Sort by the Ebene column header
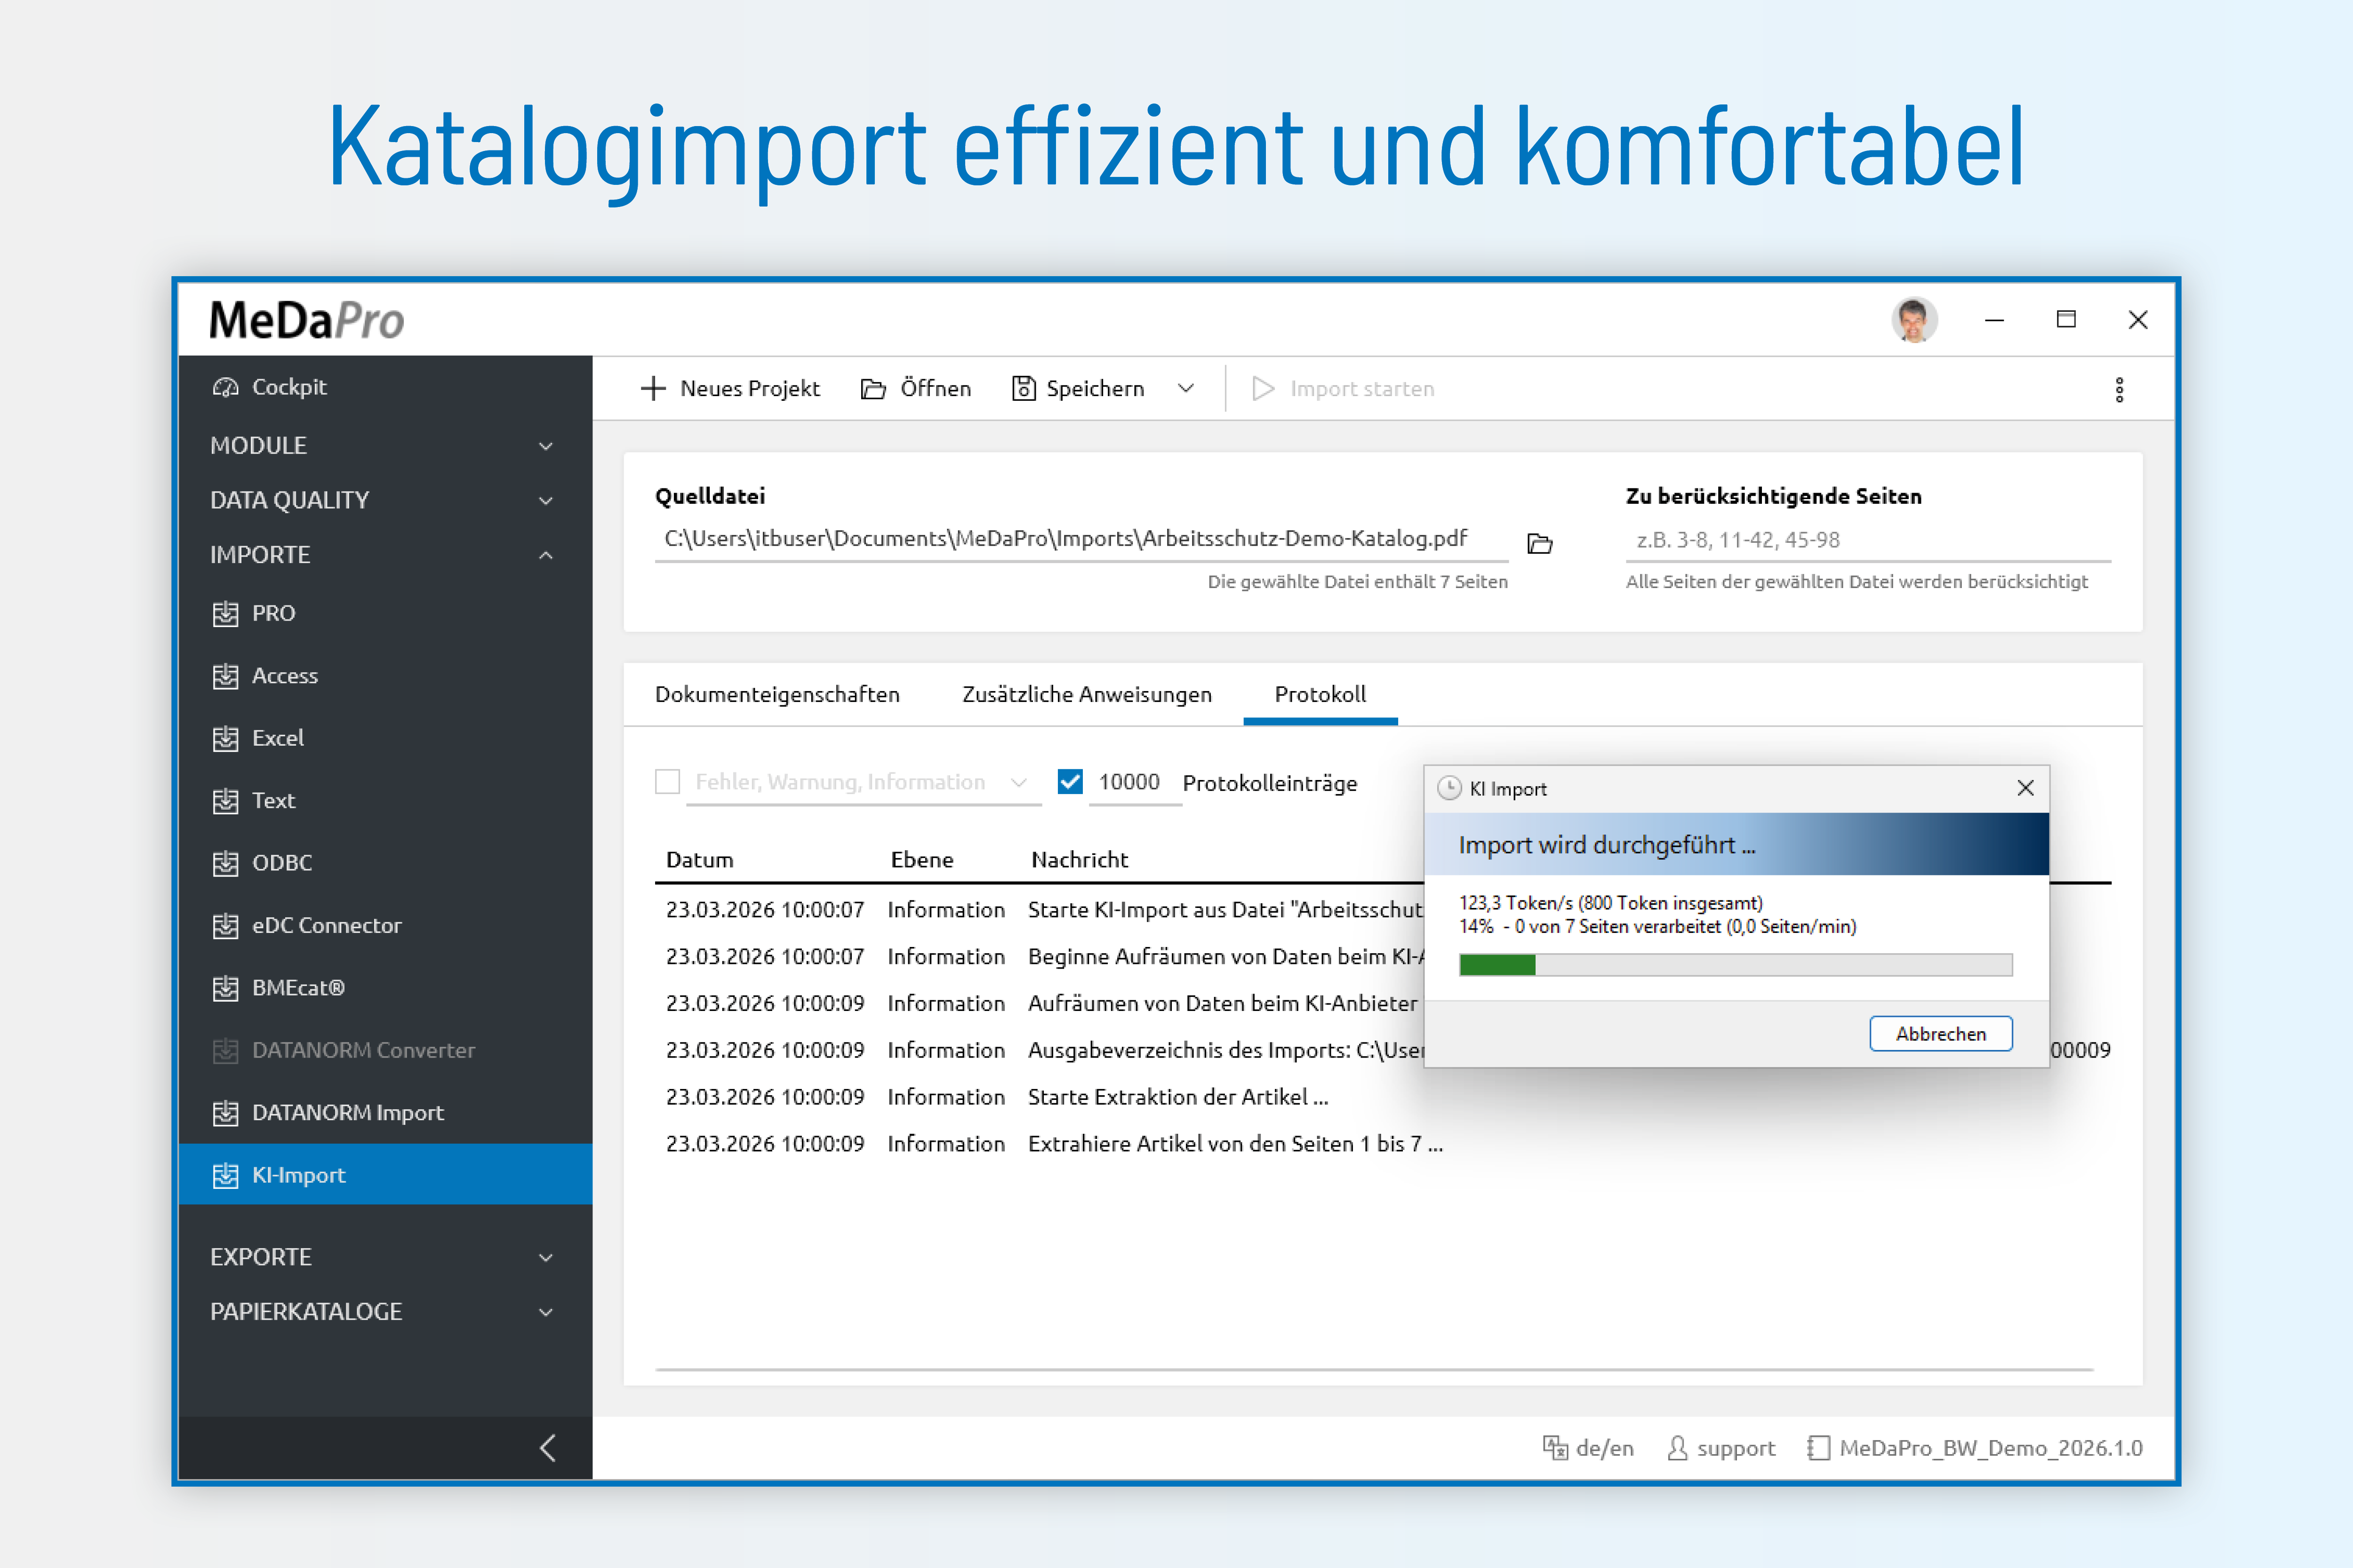The height and width of the screenshot is (1568, 2353). coord(921,860)
